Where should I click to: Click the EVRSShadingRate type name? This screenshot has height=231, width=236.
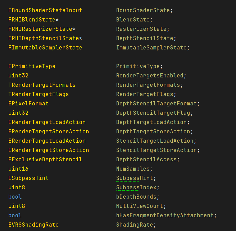(x=33, y=225)
